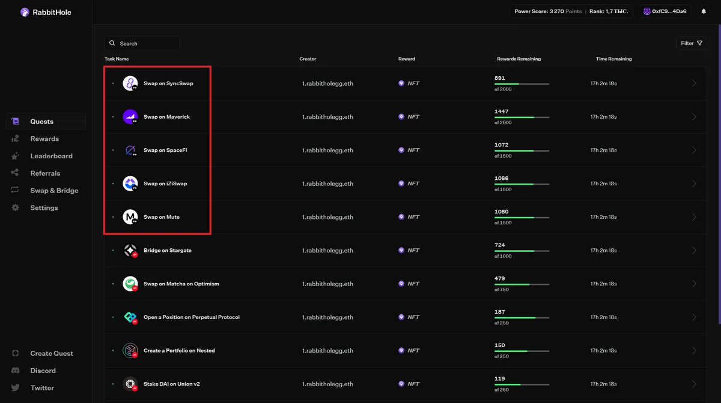The width and height of the screenshot is (721, 403).
Task: Click the Settings gear icon
Action: click(x=16, y=208)
